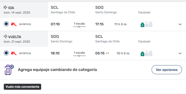Image resolution: width=186 pixels, height=94 pixels.
Task: Expand outbound flight details chevron
Action: 180,24
